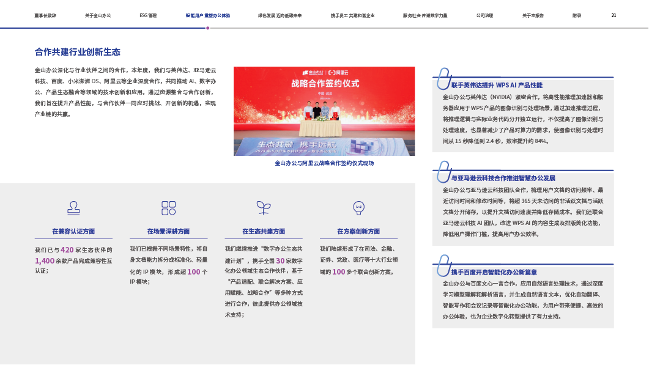Image resolution: width=649 pixels, height=365 pixels.
Task: Click the 合作共建行业创新生态 page title
Action: pyautogui.click(x=78, y=51)
